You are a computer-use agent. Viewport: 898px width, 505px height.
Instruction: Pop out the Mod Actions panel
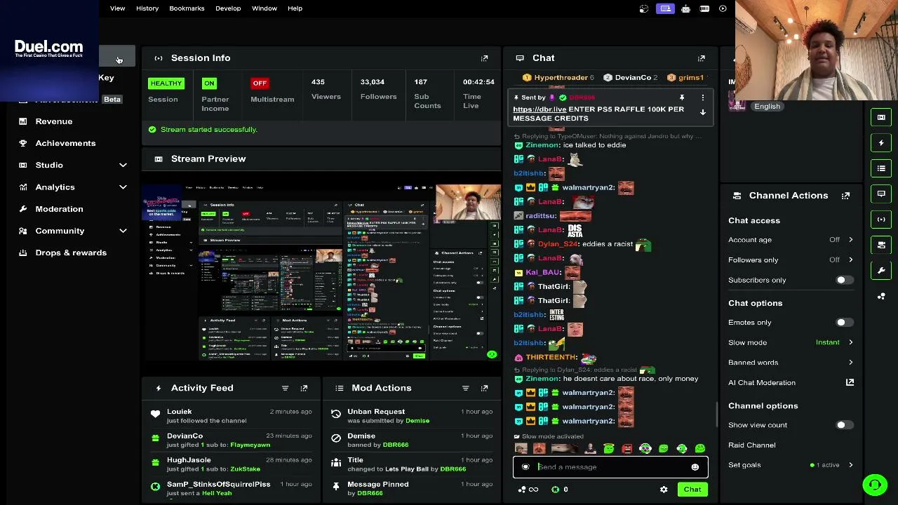[x=484, y=388]
